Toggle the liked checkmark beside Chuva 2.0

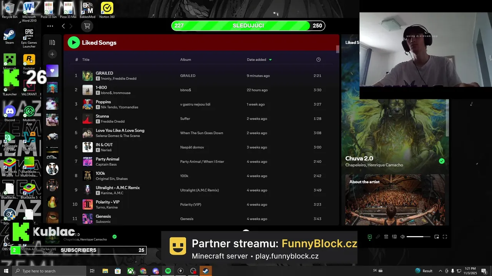(x=442, y=161)
